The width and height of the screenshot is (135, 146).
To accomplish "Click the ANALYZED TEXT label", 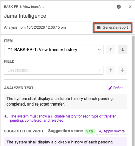I will pyautogui.click(x=19, y=88).
